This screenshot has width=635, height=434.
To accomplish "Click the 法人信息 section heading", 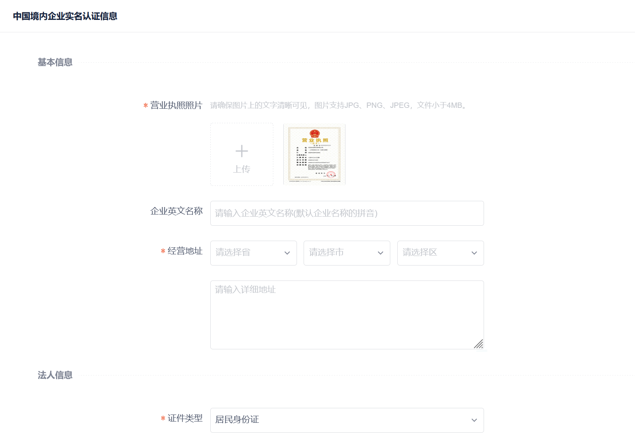I will click(x=55, y=375).
